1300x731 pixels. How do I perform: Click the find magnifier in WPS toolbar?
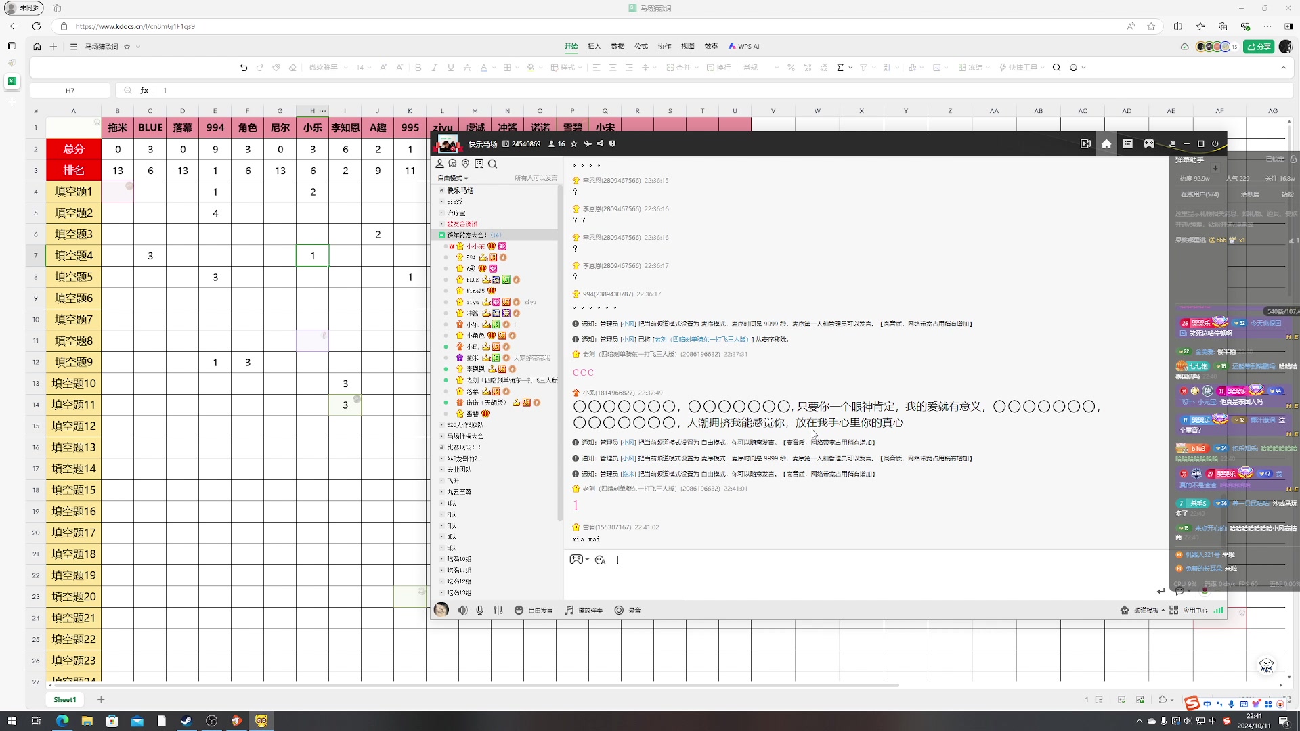click(1056, 68)
